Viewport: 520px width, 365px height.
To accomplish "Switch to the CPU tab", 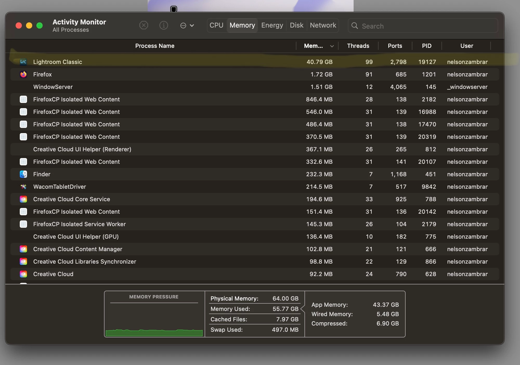I will tap(216, 25).
